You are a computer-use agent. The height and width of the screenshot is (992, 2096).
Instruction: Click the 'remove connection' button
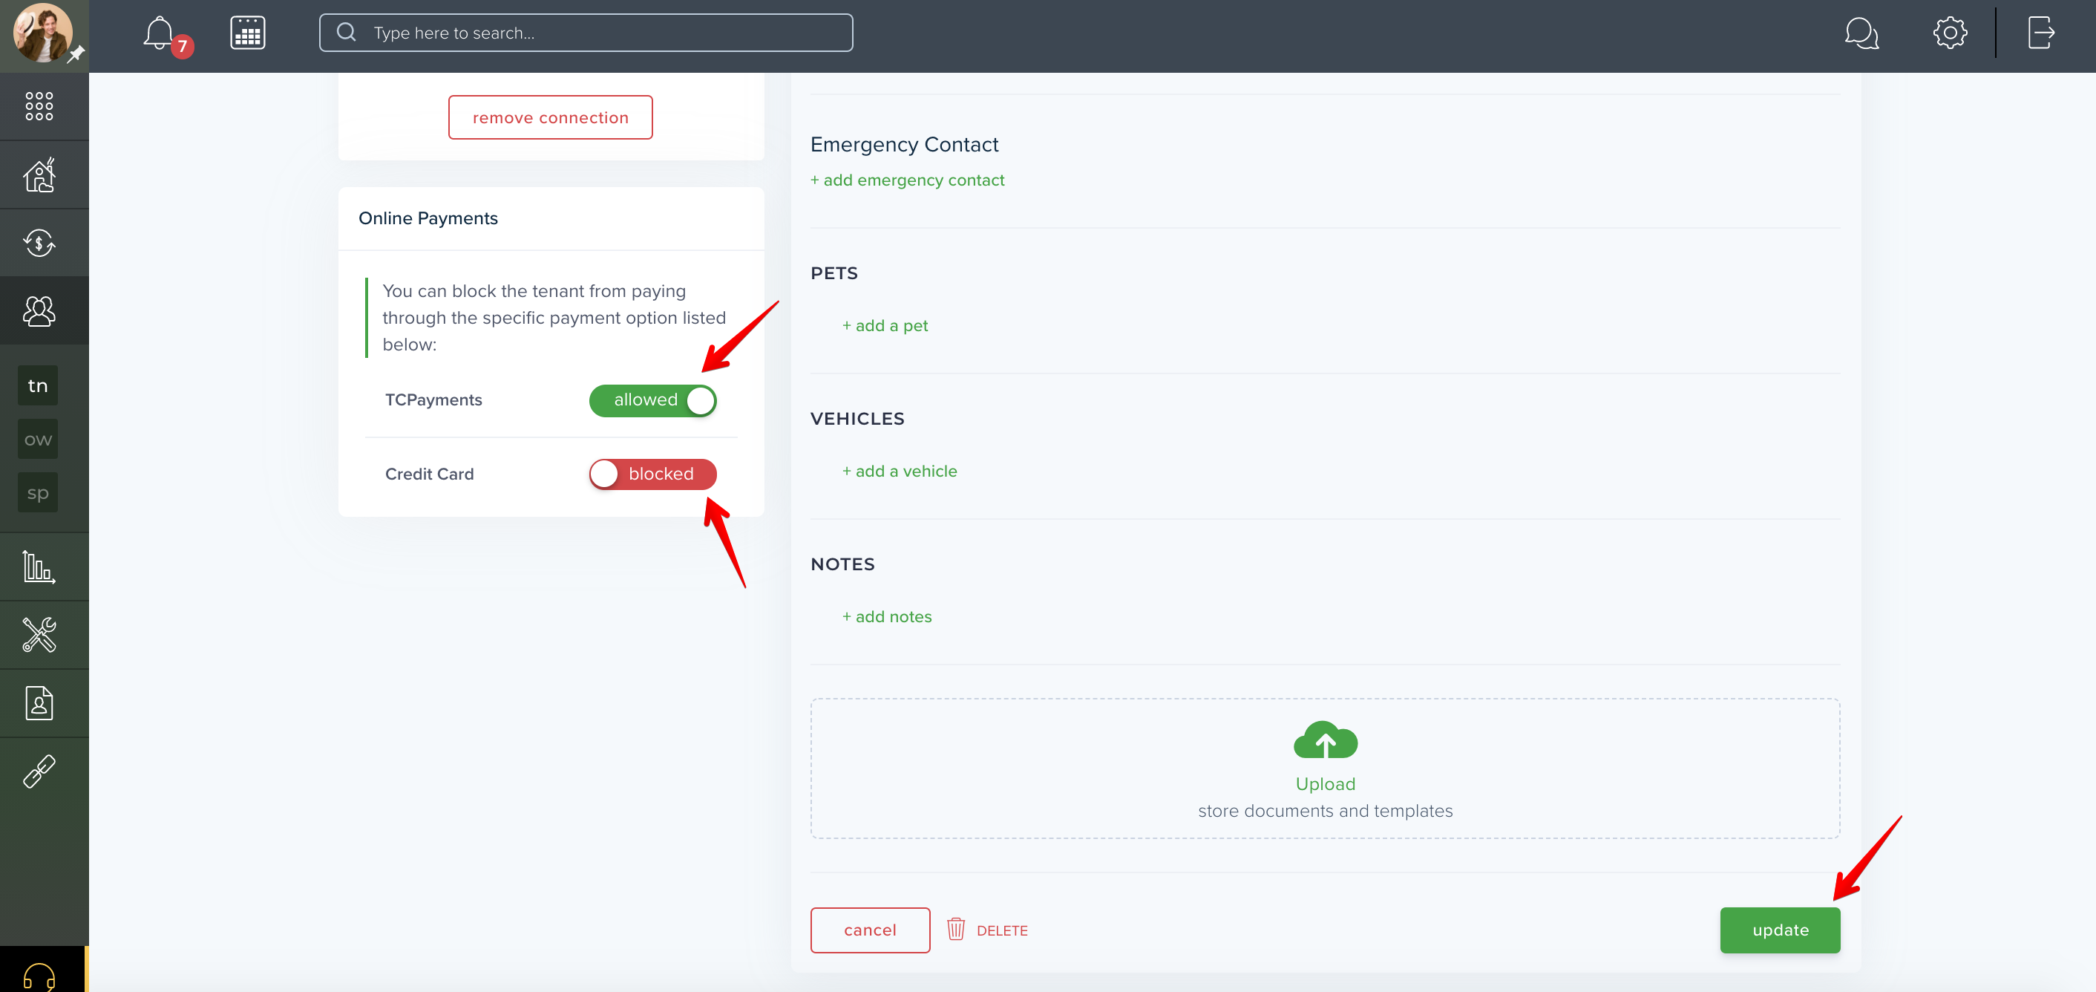550,117
